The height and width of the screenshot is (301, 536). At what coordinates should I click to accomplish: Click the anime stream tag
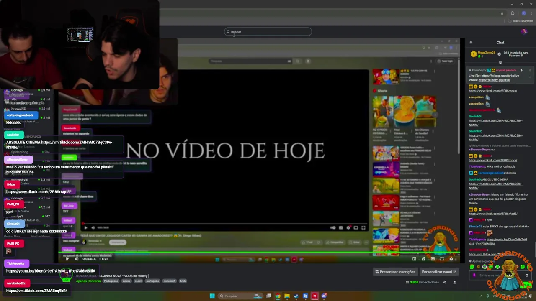coord(126,281)
